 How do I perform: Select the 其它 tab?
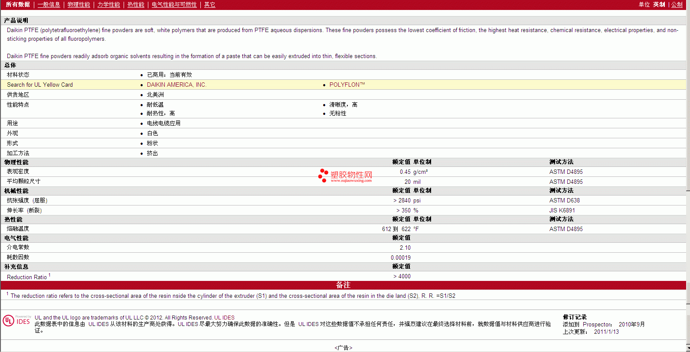[x=209, y=4]
